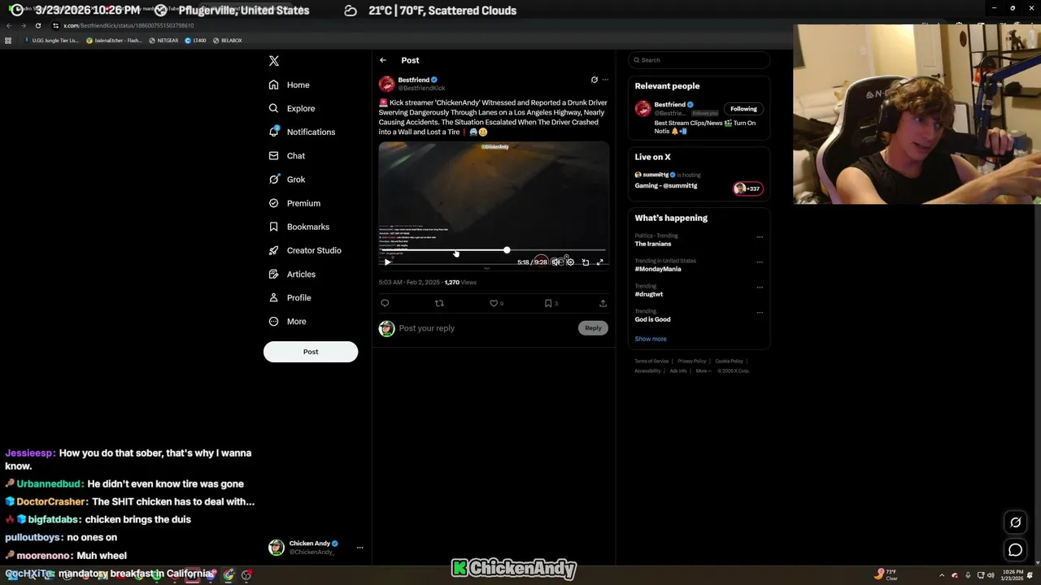The height and width of the screenshot is (585, 1041).
Task: Open the Premium page
Action: [294, 203]
